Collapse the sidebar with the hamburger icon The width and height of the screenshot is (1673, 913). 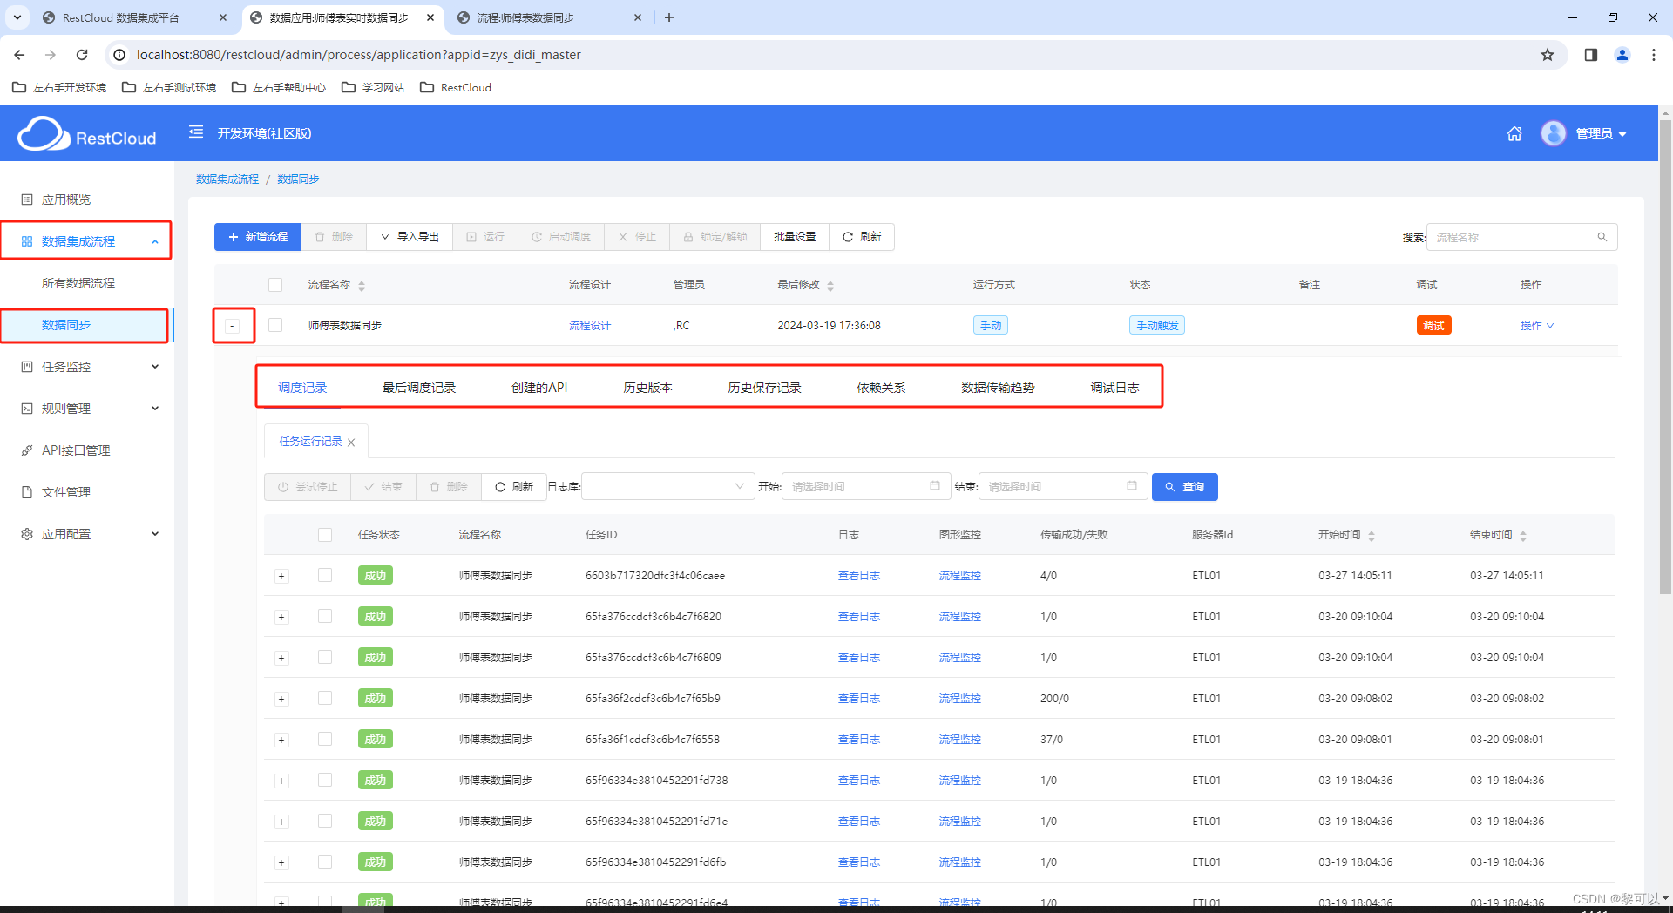(x=195, y=132)
